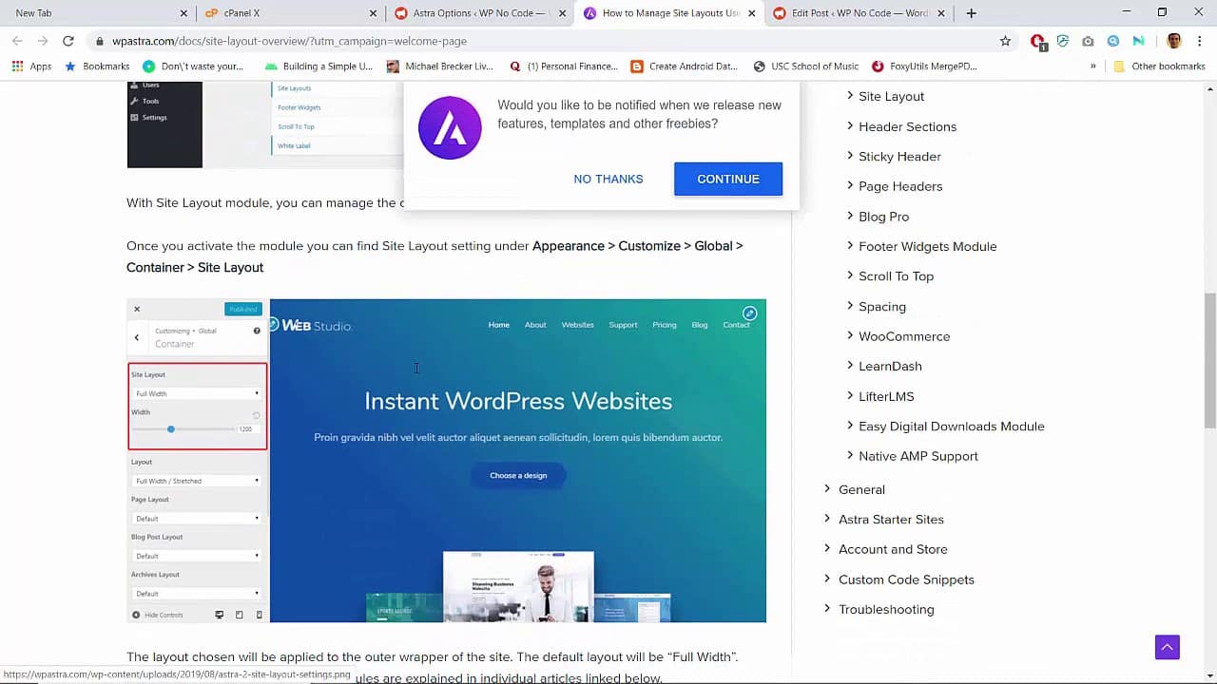Open the Full Width site layout dropdown
The width and height of the screenshot is (1217, 684).
[197, 393]
